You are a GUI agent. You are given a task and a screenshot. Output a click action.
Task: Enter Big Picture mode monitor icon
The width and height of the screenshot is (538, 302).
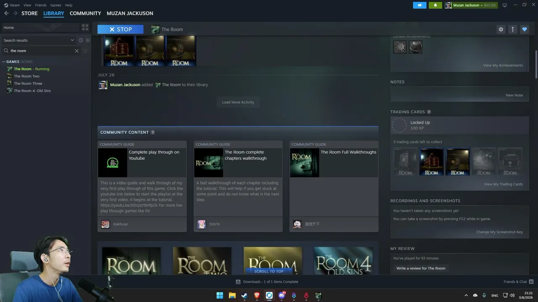[505, 5]
